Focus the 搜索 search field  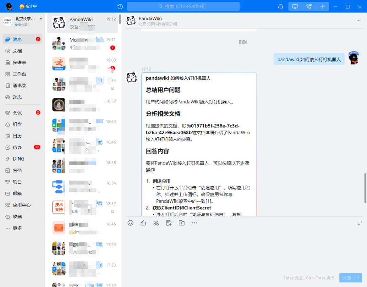point(183,6)
